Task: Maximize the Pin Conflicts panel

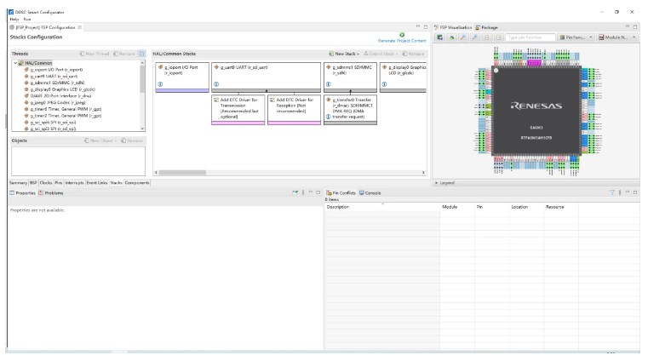Action: point(635,192)
